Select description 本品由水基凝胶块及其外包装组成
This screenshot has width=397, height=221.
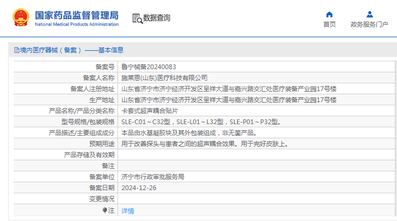[189, 132]
